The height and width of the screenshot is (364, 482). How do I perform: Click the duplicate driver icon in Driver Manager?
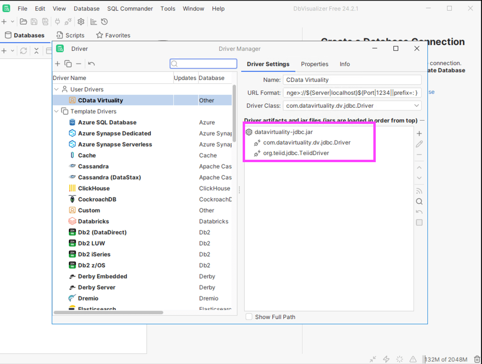click(68, 64)
